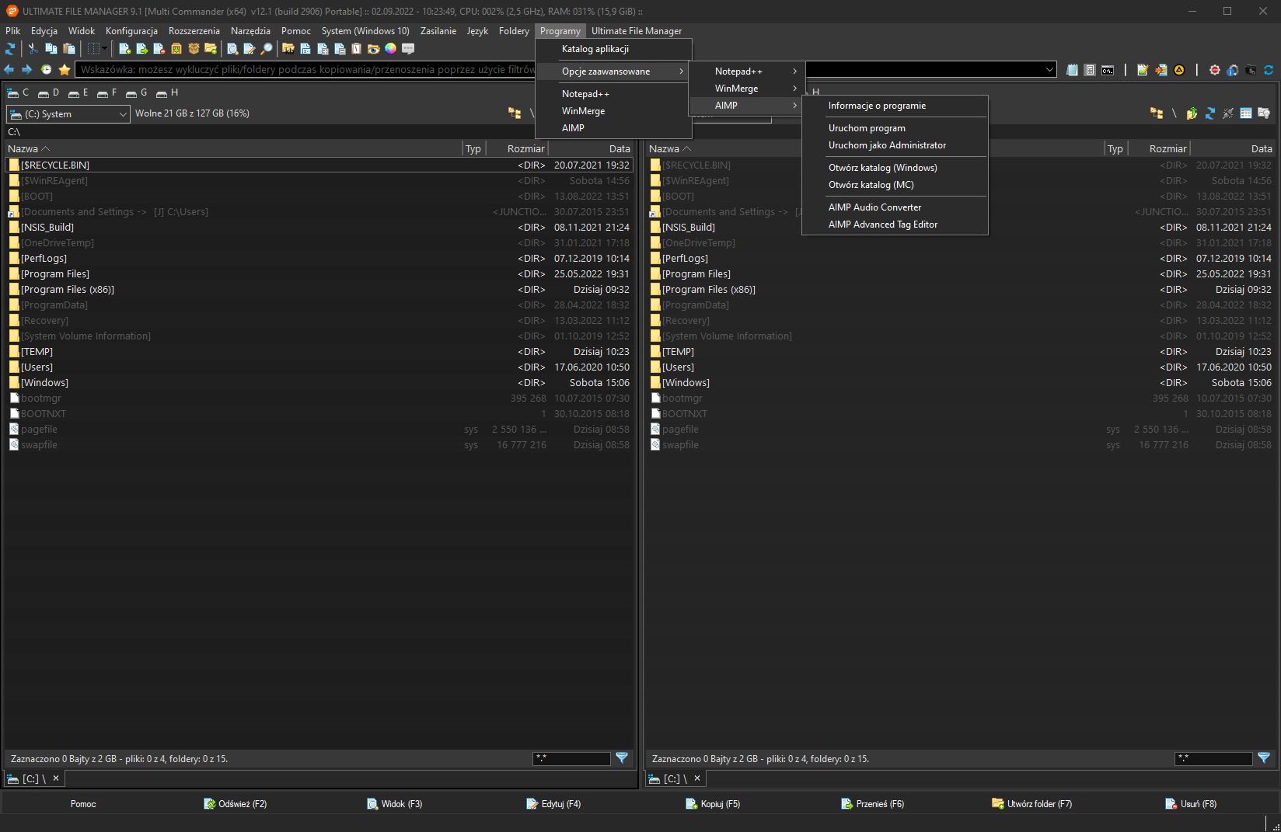Click the Odśwież (F2) button
Screen dimensions: 1281x832
(236, 804)
